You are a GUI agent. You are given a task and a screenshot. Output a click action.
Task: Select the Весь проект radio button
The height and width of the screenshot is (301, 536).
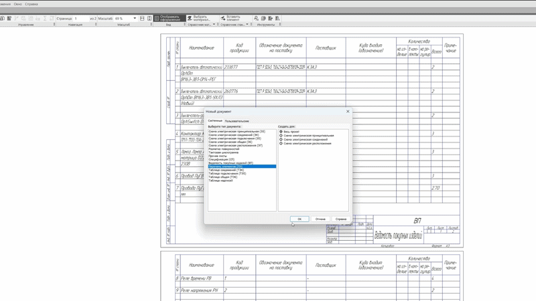(281, 132)
